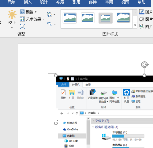Click 添加一个网络位置 icon in Explorer screenshot
Viewport: 153px width, 148px height.
[114, 93]
